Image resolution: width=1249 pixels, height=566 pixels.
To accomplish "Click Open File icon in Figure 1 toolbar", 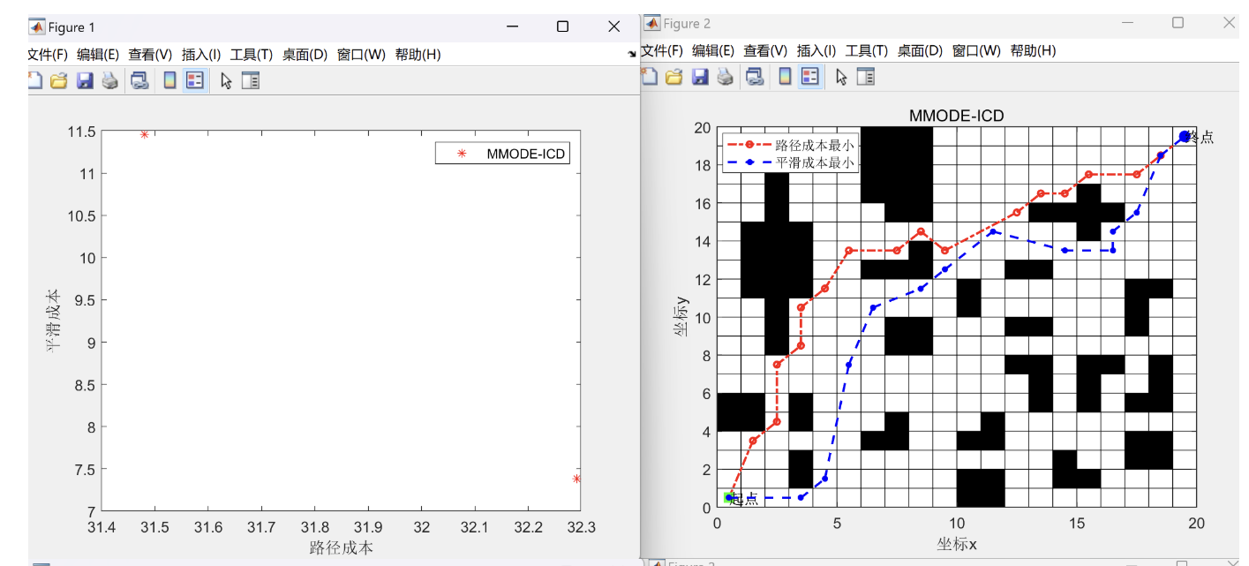I will tap(58, 81).
